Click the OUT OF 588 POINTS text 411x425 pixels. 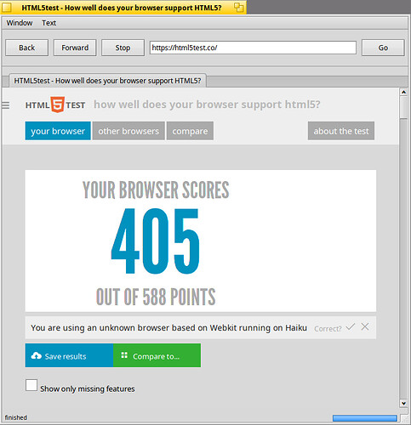[x=156, y=297]
